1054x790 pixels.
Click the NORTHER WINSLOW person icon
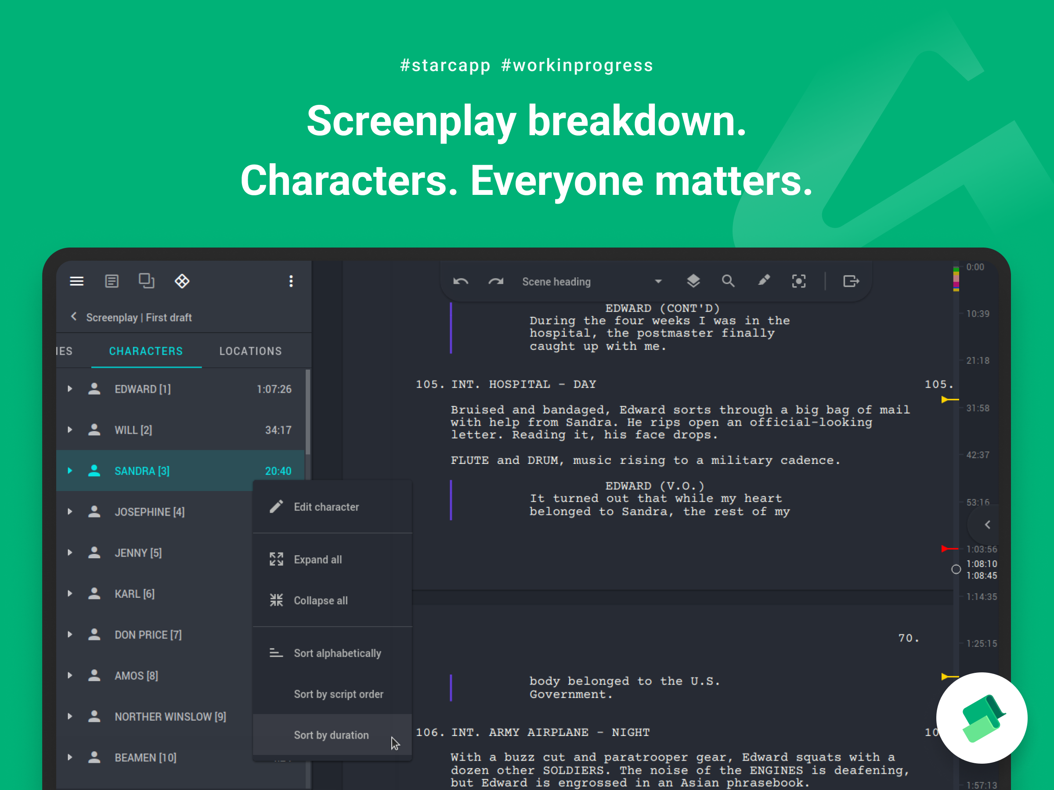tap(94, 717)
